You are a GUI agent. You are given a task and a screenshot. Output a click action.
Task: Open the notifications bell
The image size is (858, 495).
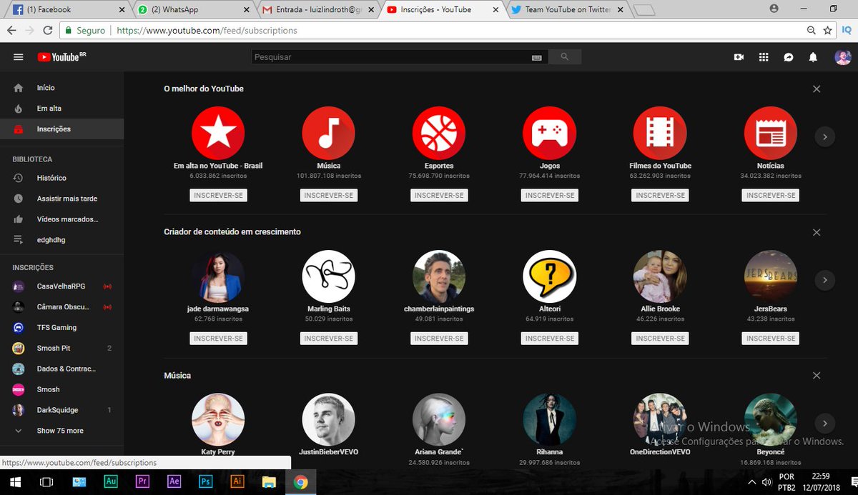pyautogui.click(x=813, y=57)
